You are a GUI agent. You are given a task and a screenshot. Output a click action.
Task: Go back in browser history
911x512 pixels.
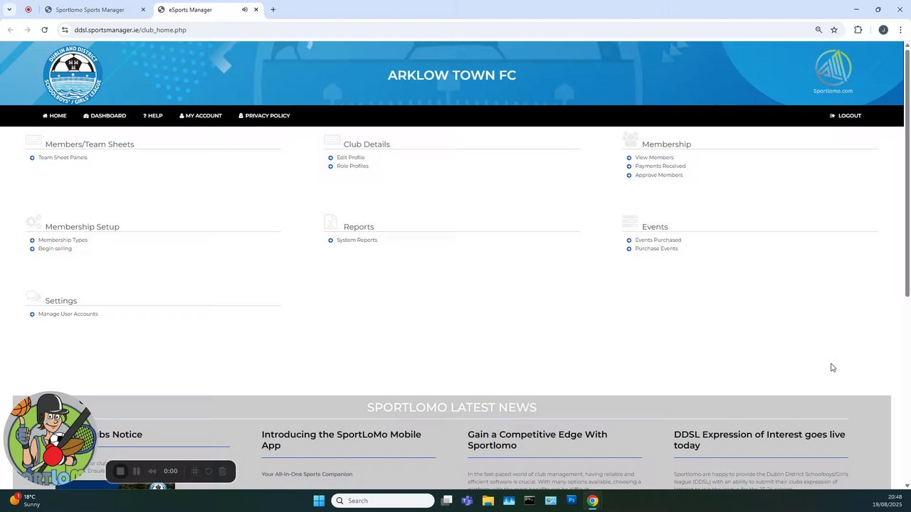tap(10, 30)
